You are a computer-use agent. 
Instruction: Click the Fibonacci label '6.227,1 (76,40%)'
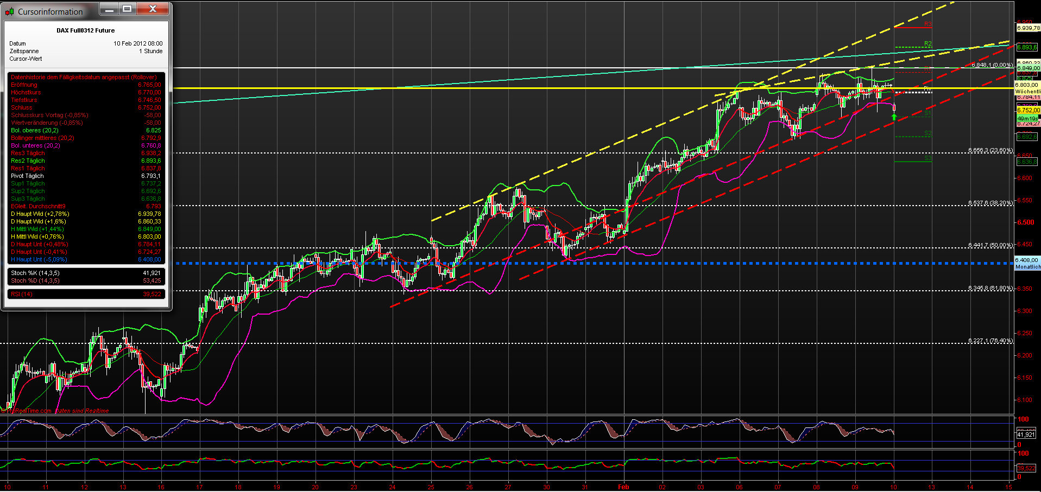(x=990, y=341)
